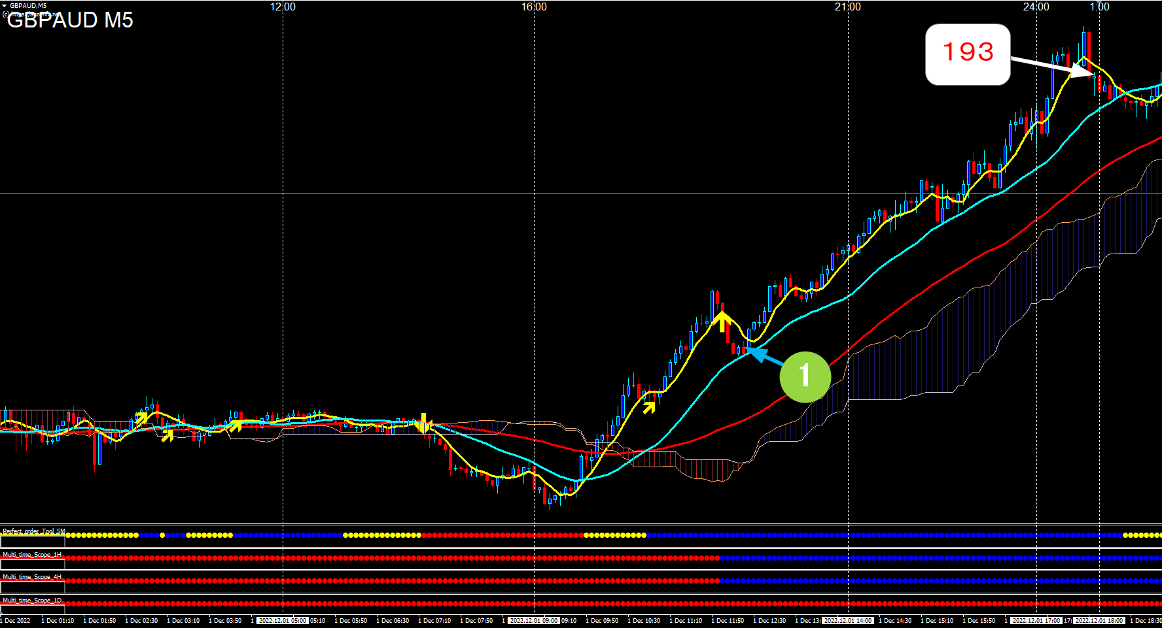Click the '1 Dec 09:50' axis label

pos(602,621)
